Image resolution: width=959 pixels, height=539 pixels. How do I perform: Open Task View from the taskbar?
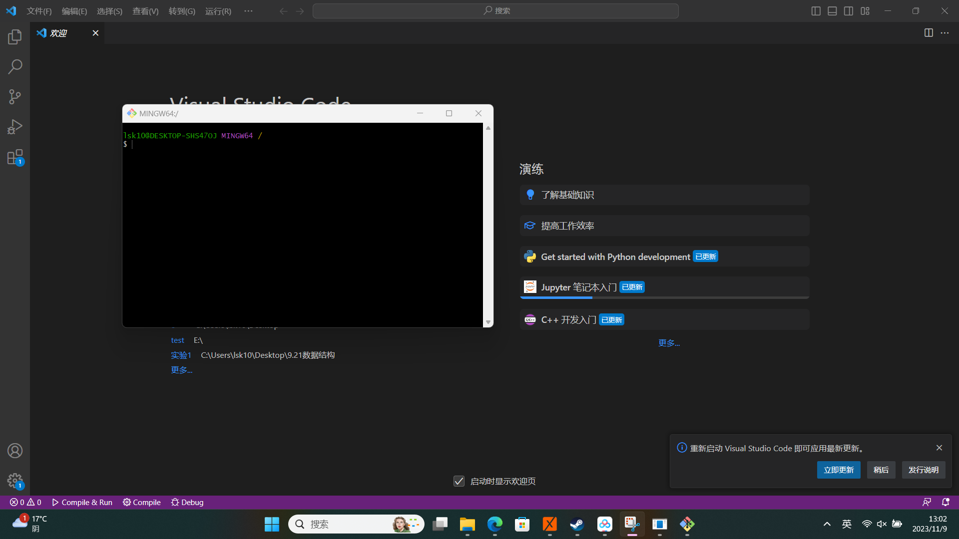[x=440, y=524]
